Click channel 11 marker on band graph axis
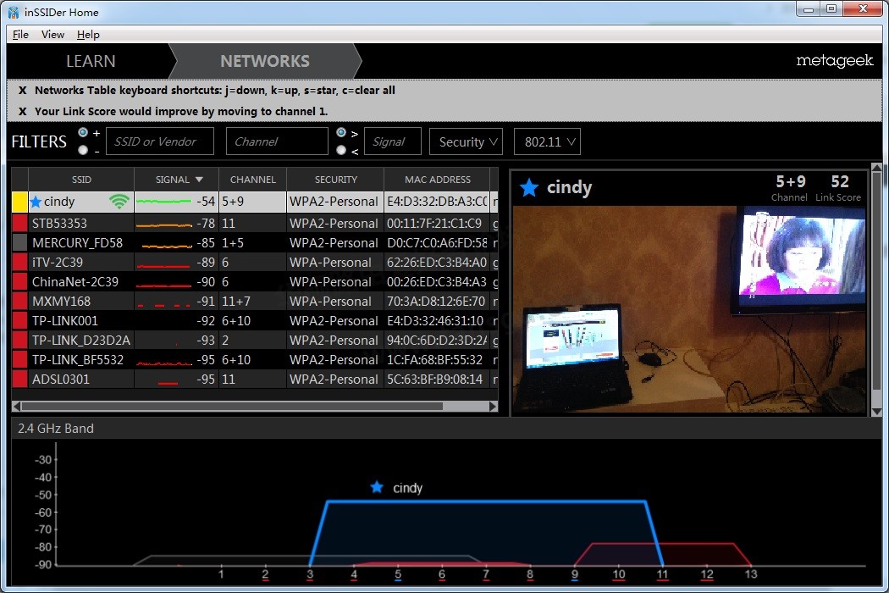Viewport: 889px width, 593px height. [662, 574]
